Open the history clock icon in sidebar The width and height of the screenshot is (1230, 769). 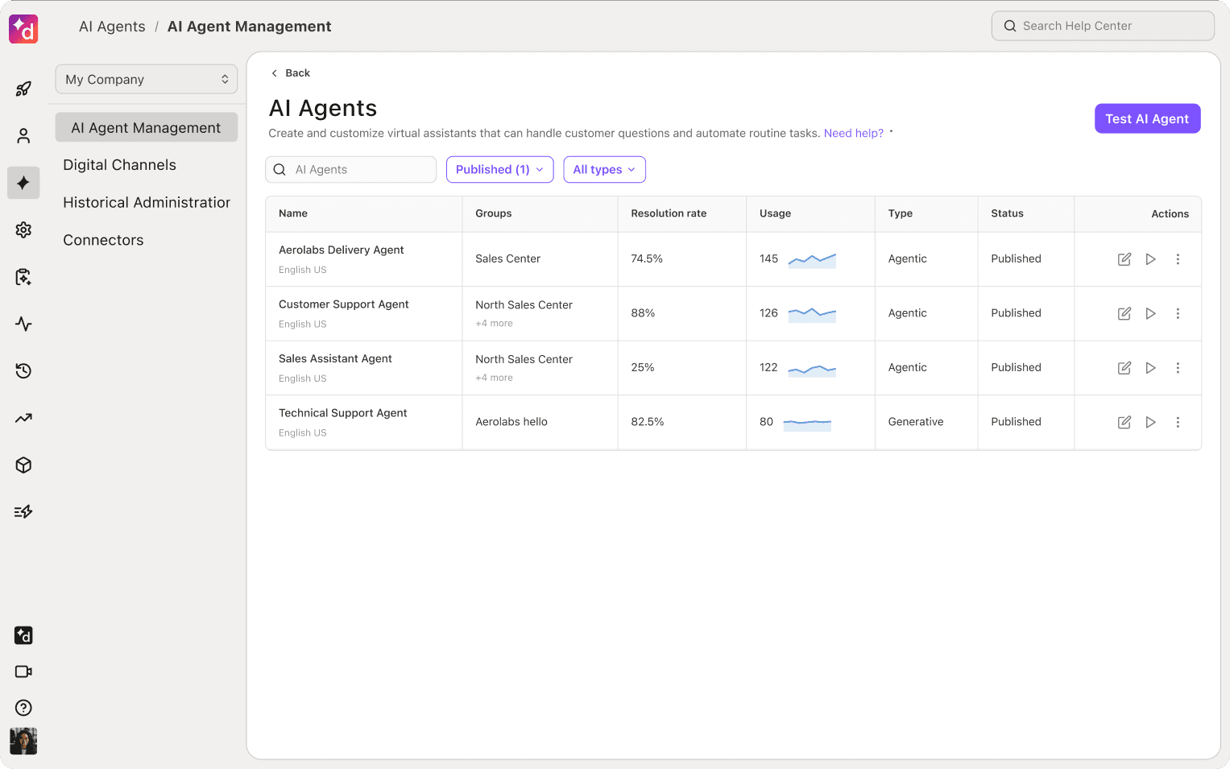[23, 370]
